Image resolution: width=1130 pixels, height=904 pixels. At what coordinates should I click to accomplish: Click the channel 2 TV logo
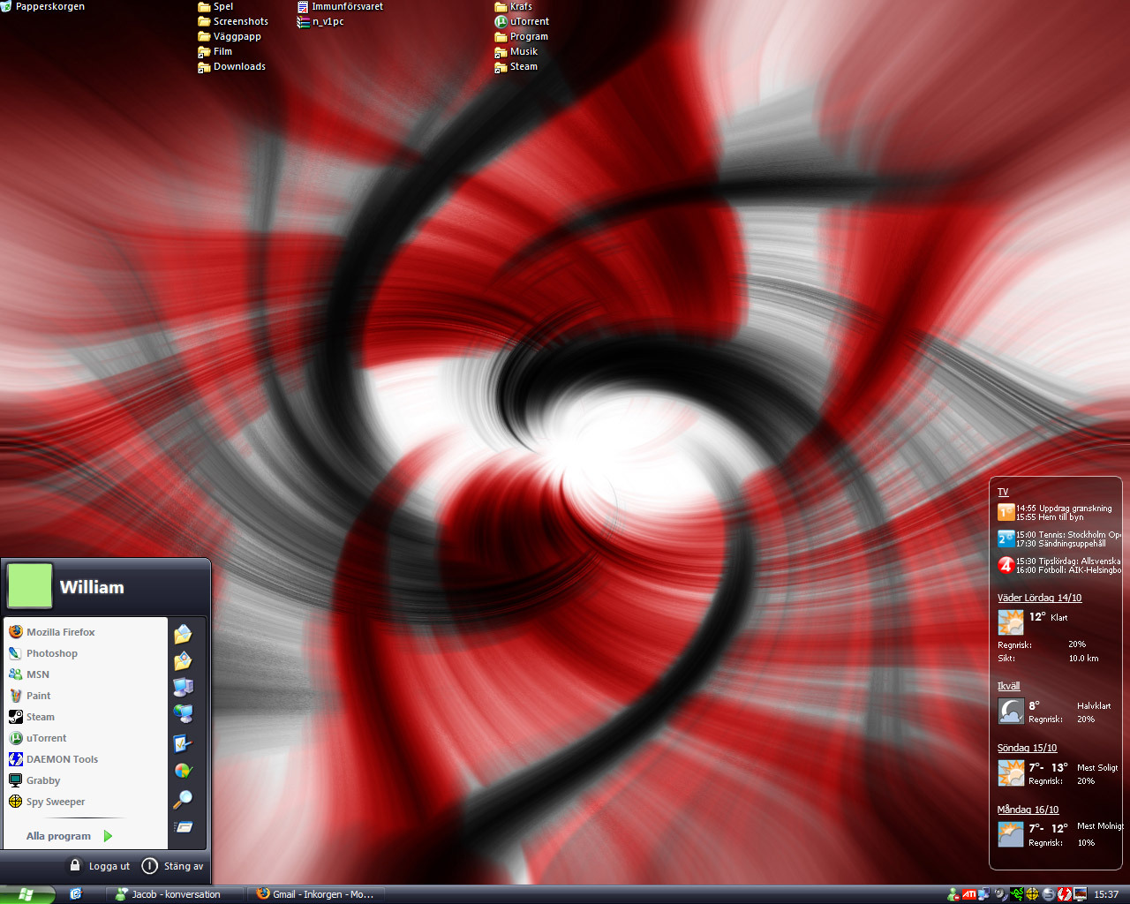pos(1006,539)
